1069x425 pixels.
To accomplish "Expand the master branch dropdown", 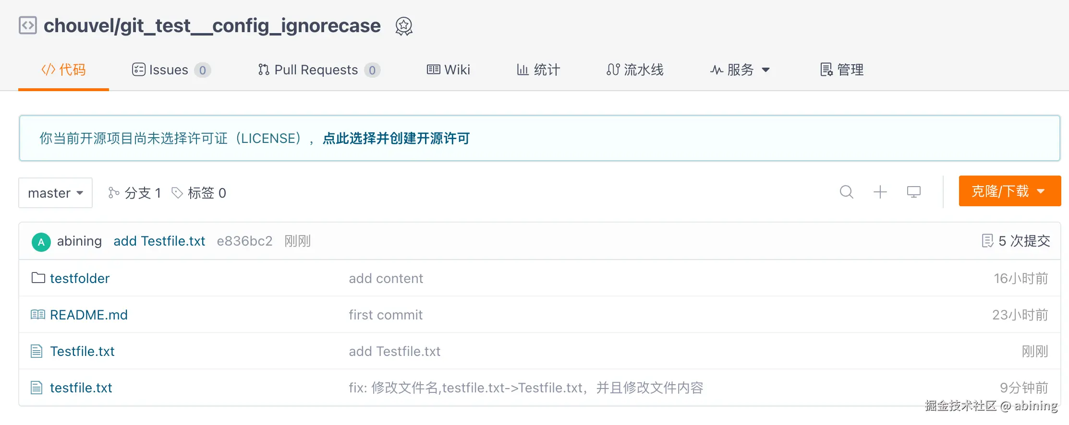I will (55, 193).
